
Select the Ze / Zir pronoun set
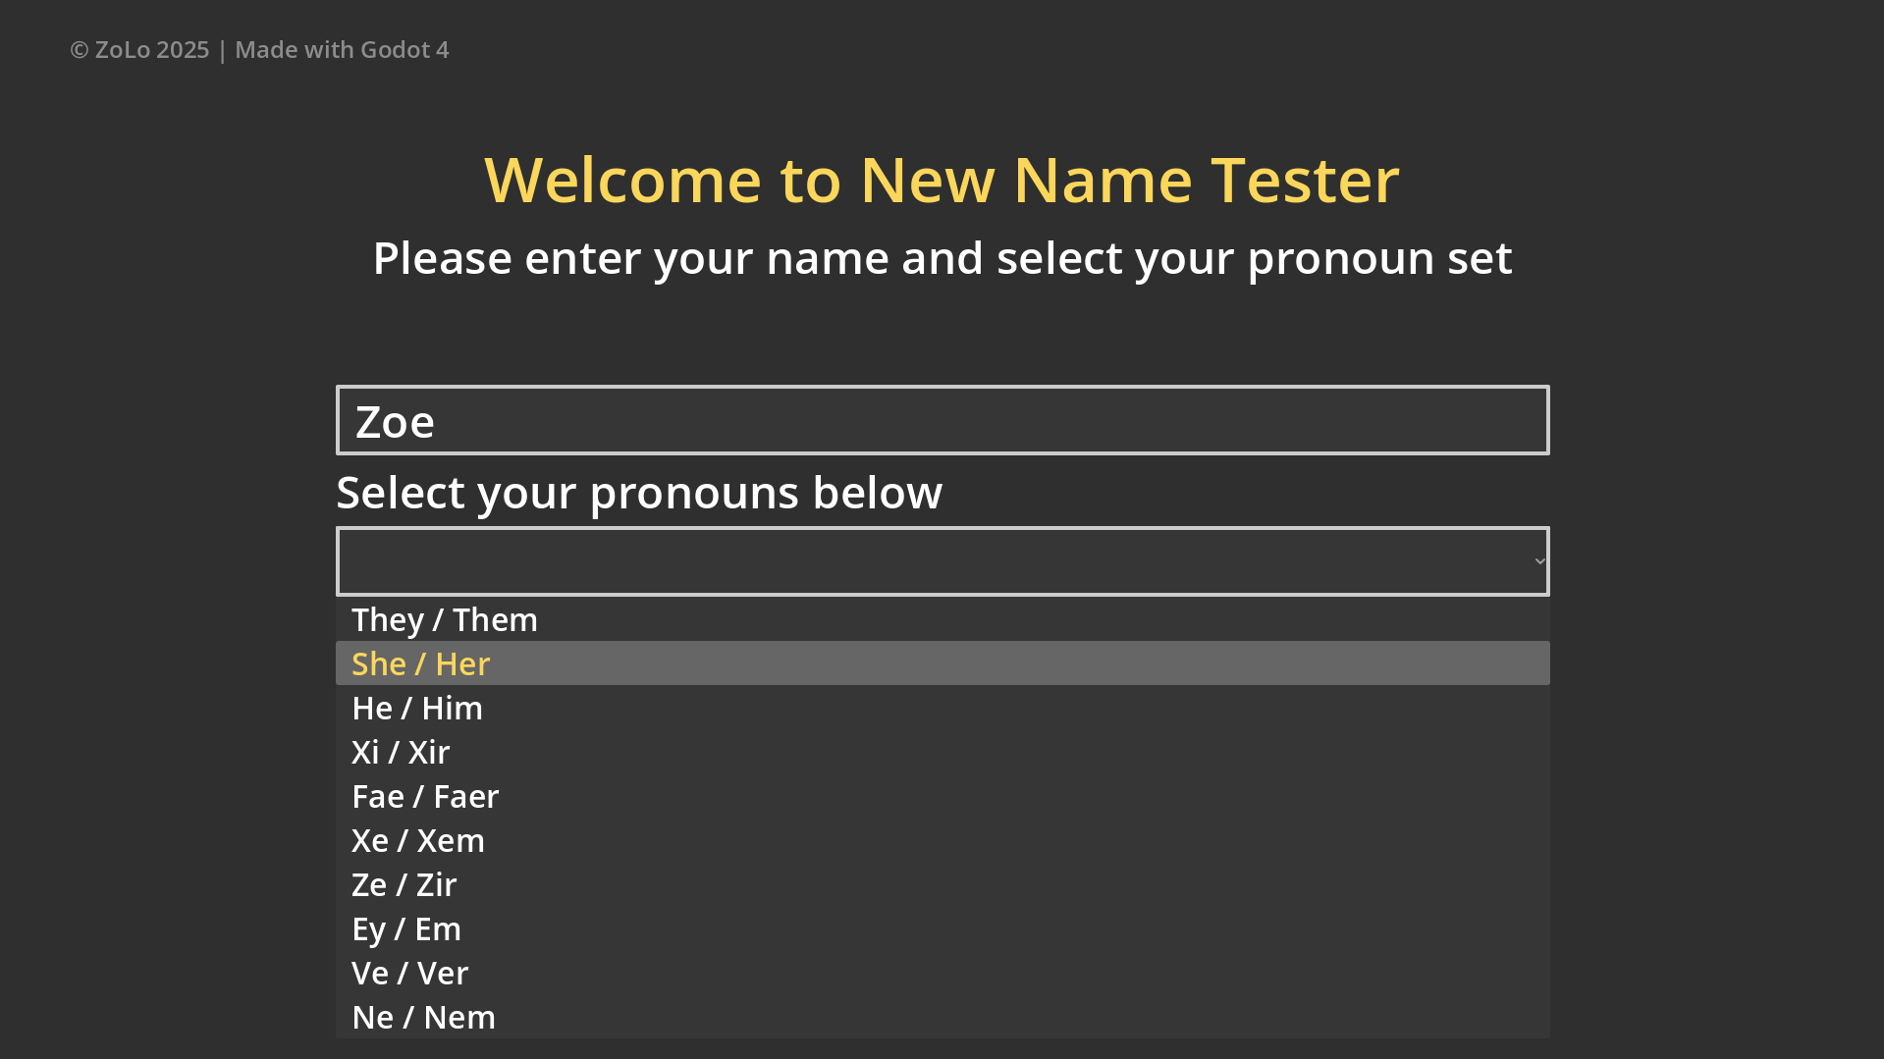tap(404, 884)
